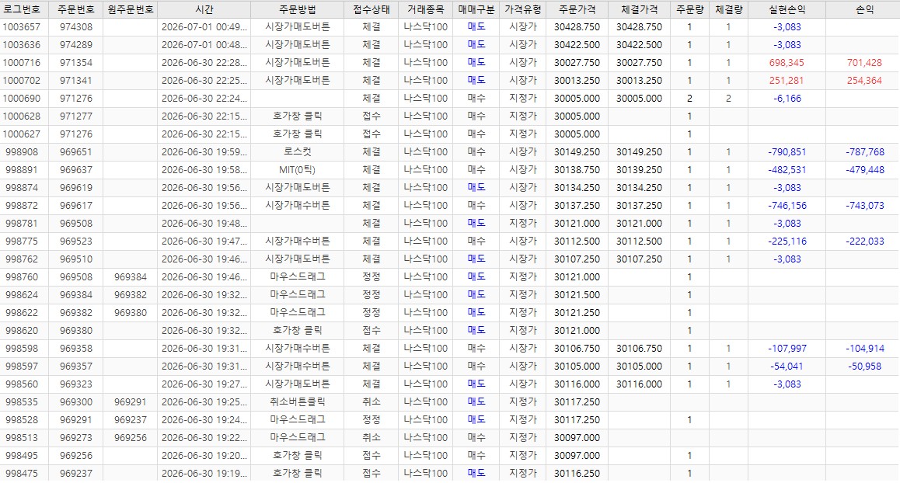Click the 원주문번호 column header
The height and width of the screenshot is (483, 900).
(x=131, y=9)
